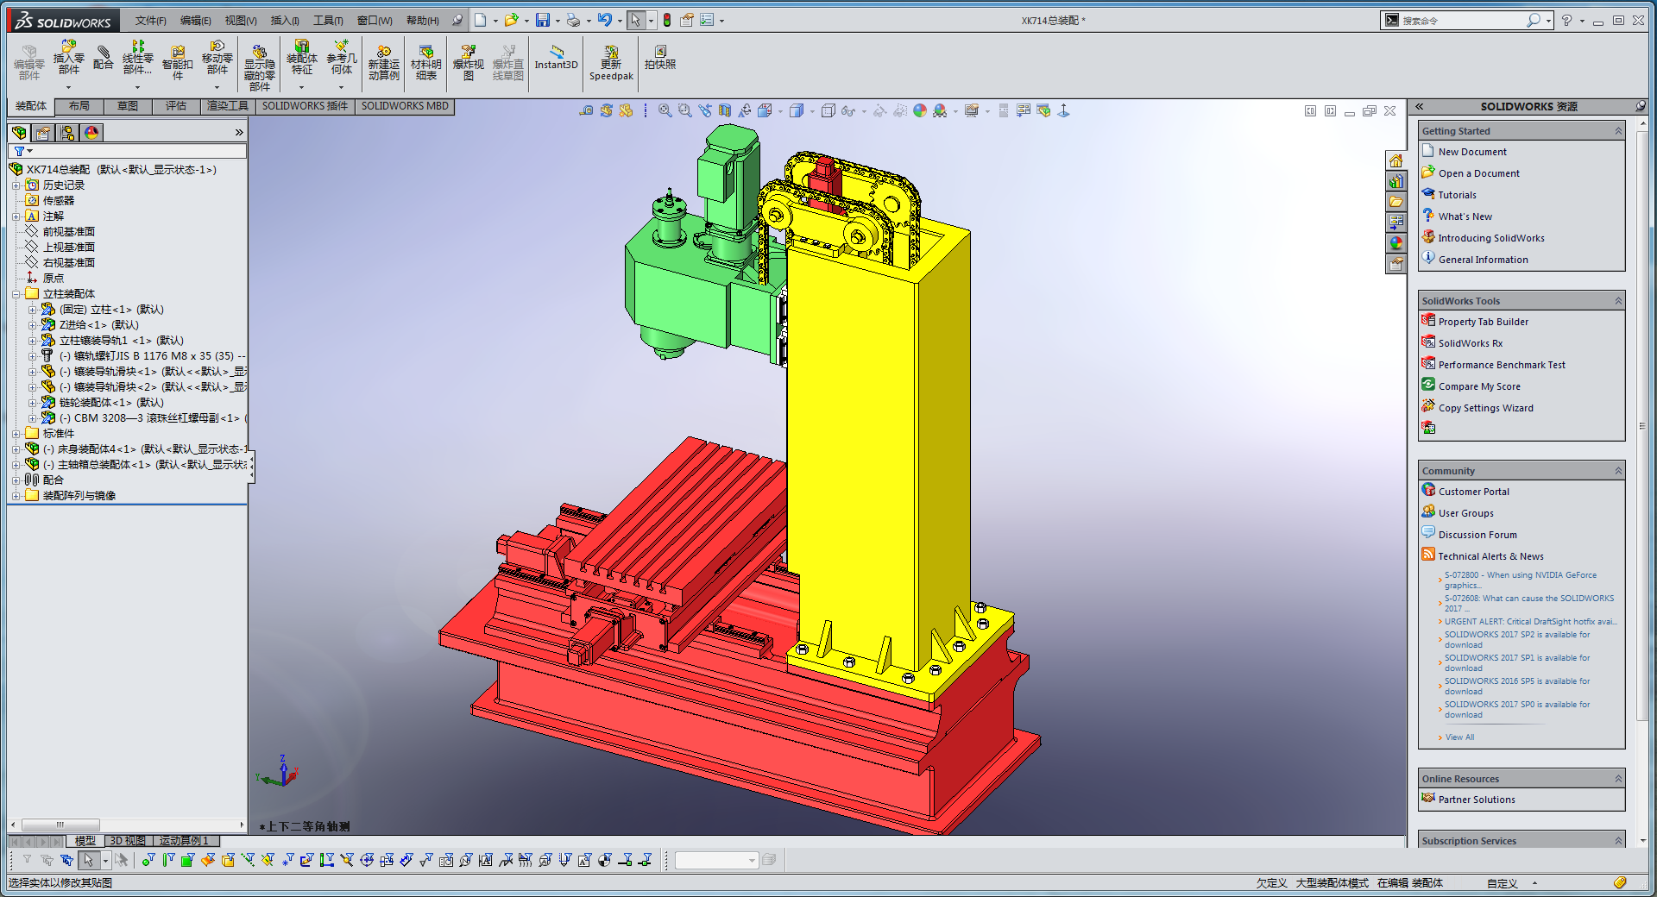The height and width of the screenshot is (897, 1657).
Task: Click the Zoom to Fit view icon
Action: pos(665,110)
